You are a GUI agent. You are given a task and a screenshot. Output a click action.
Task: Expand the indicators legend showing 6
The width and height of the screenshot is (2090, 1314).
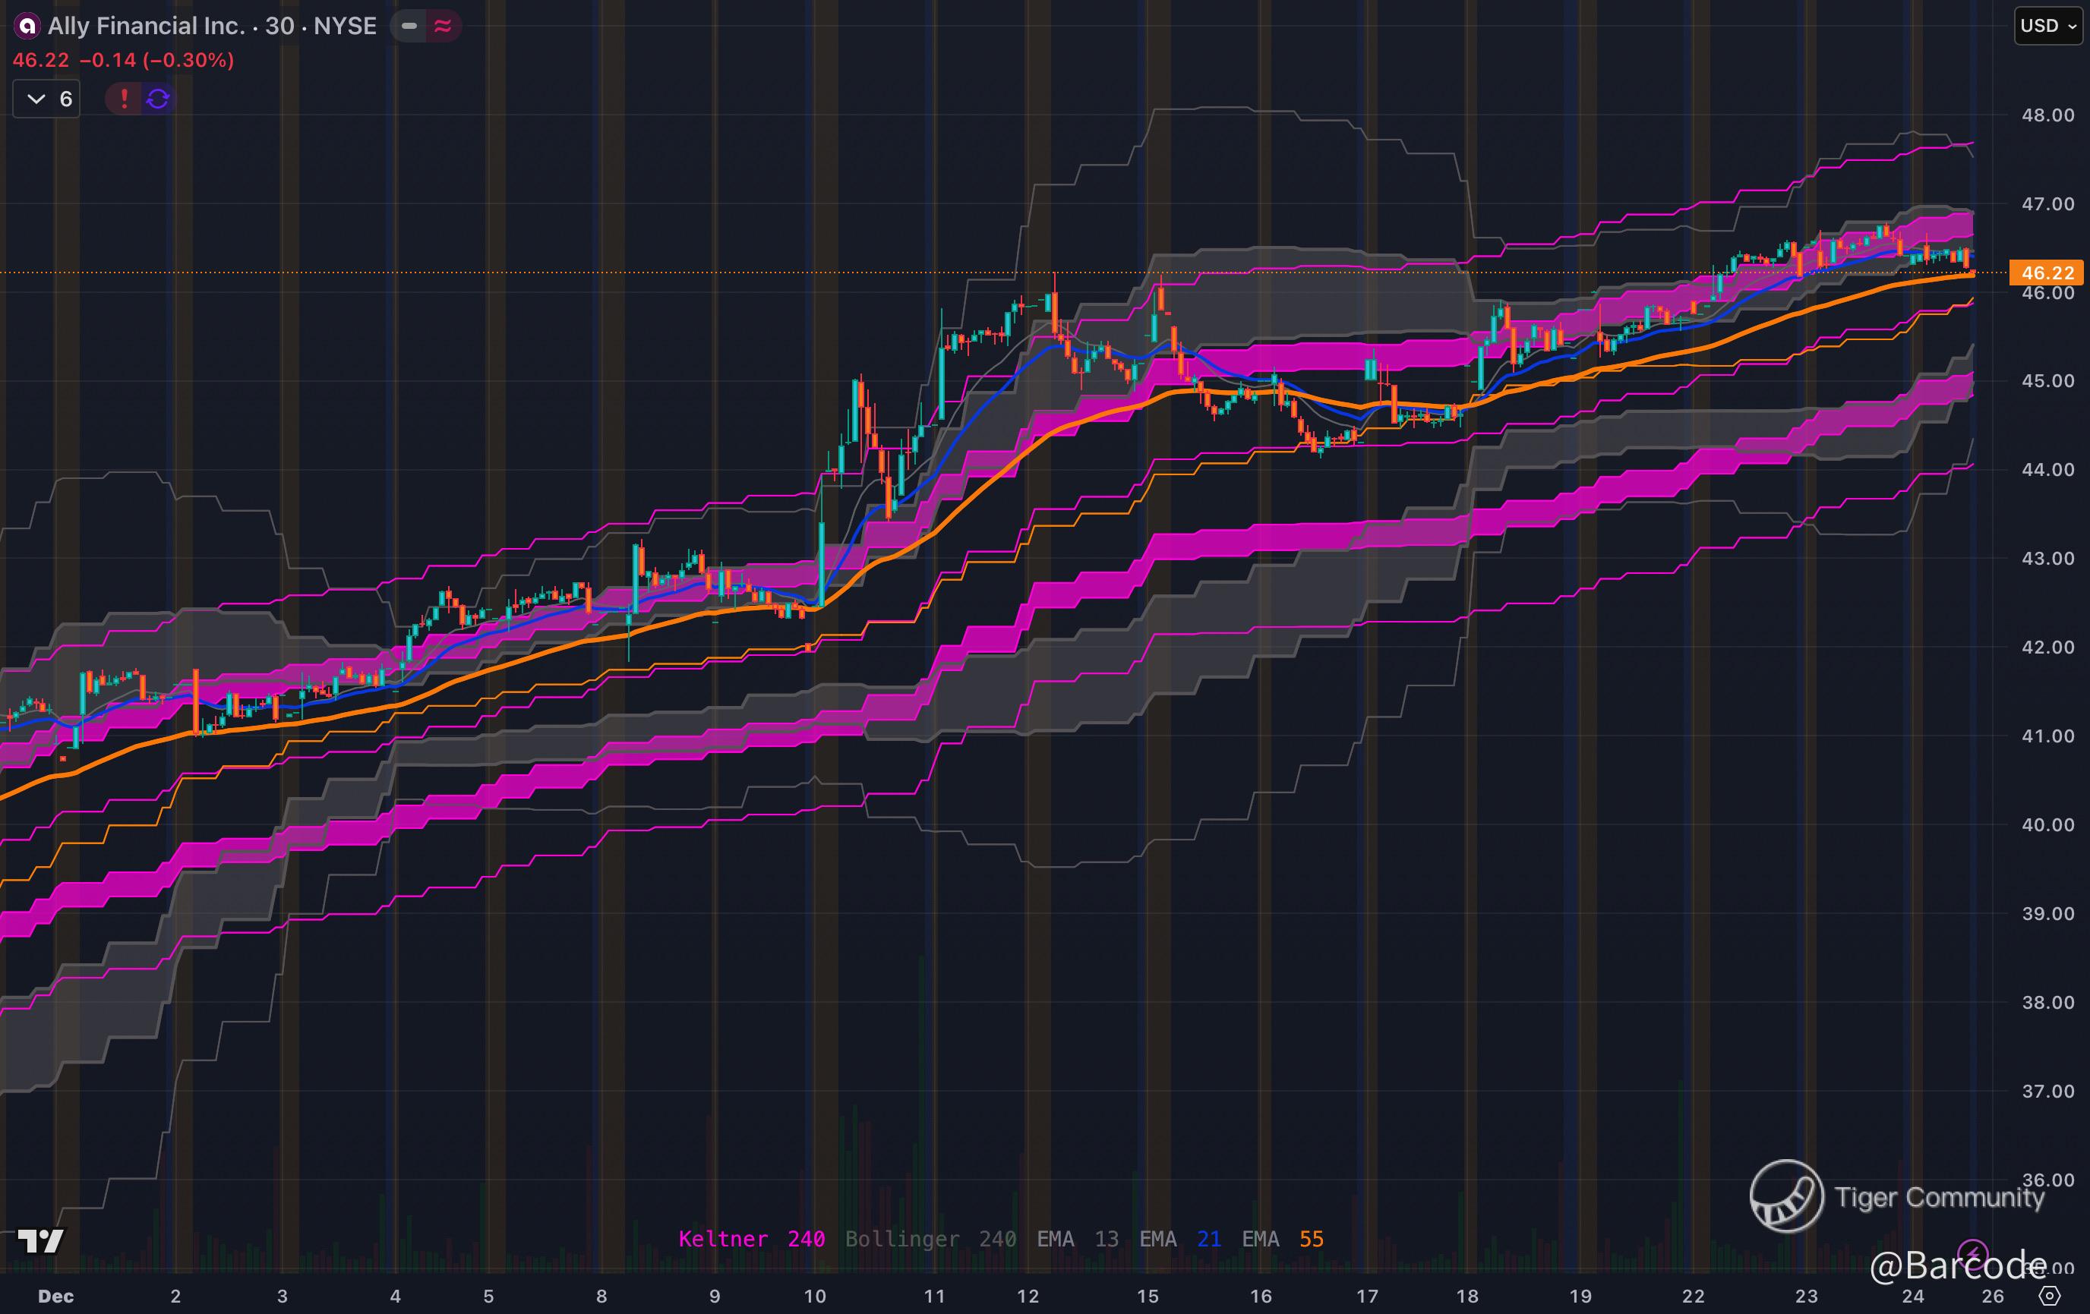pos(47,99)
